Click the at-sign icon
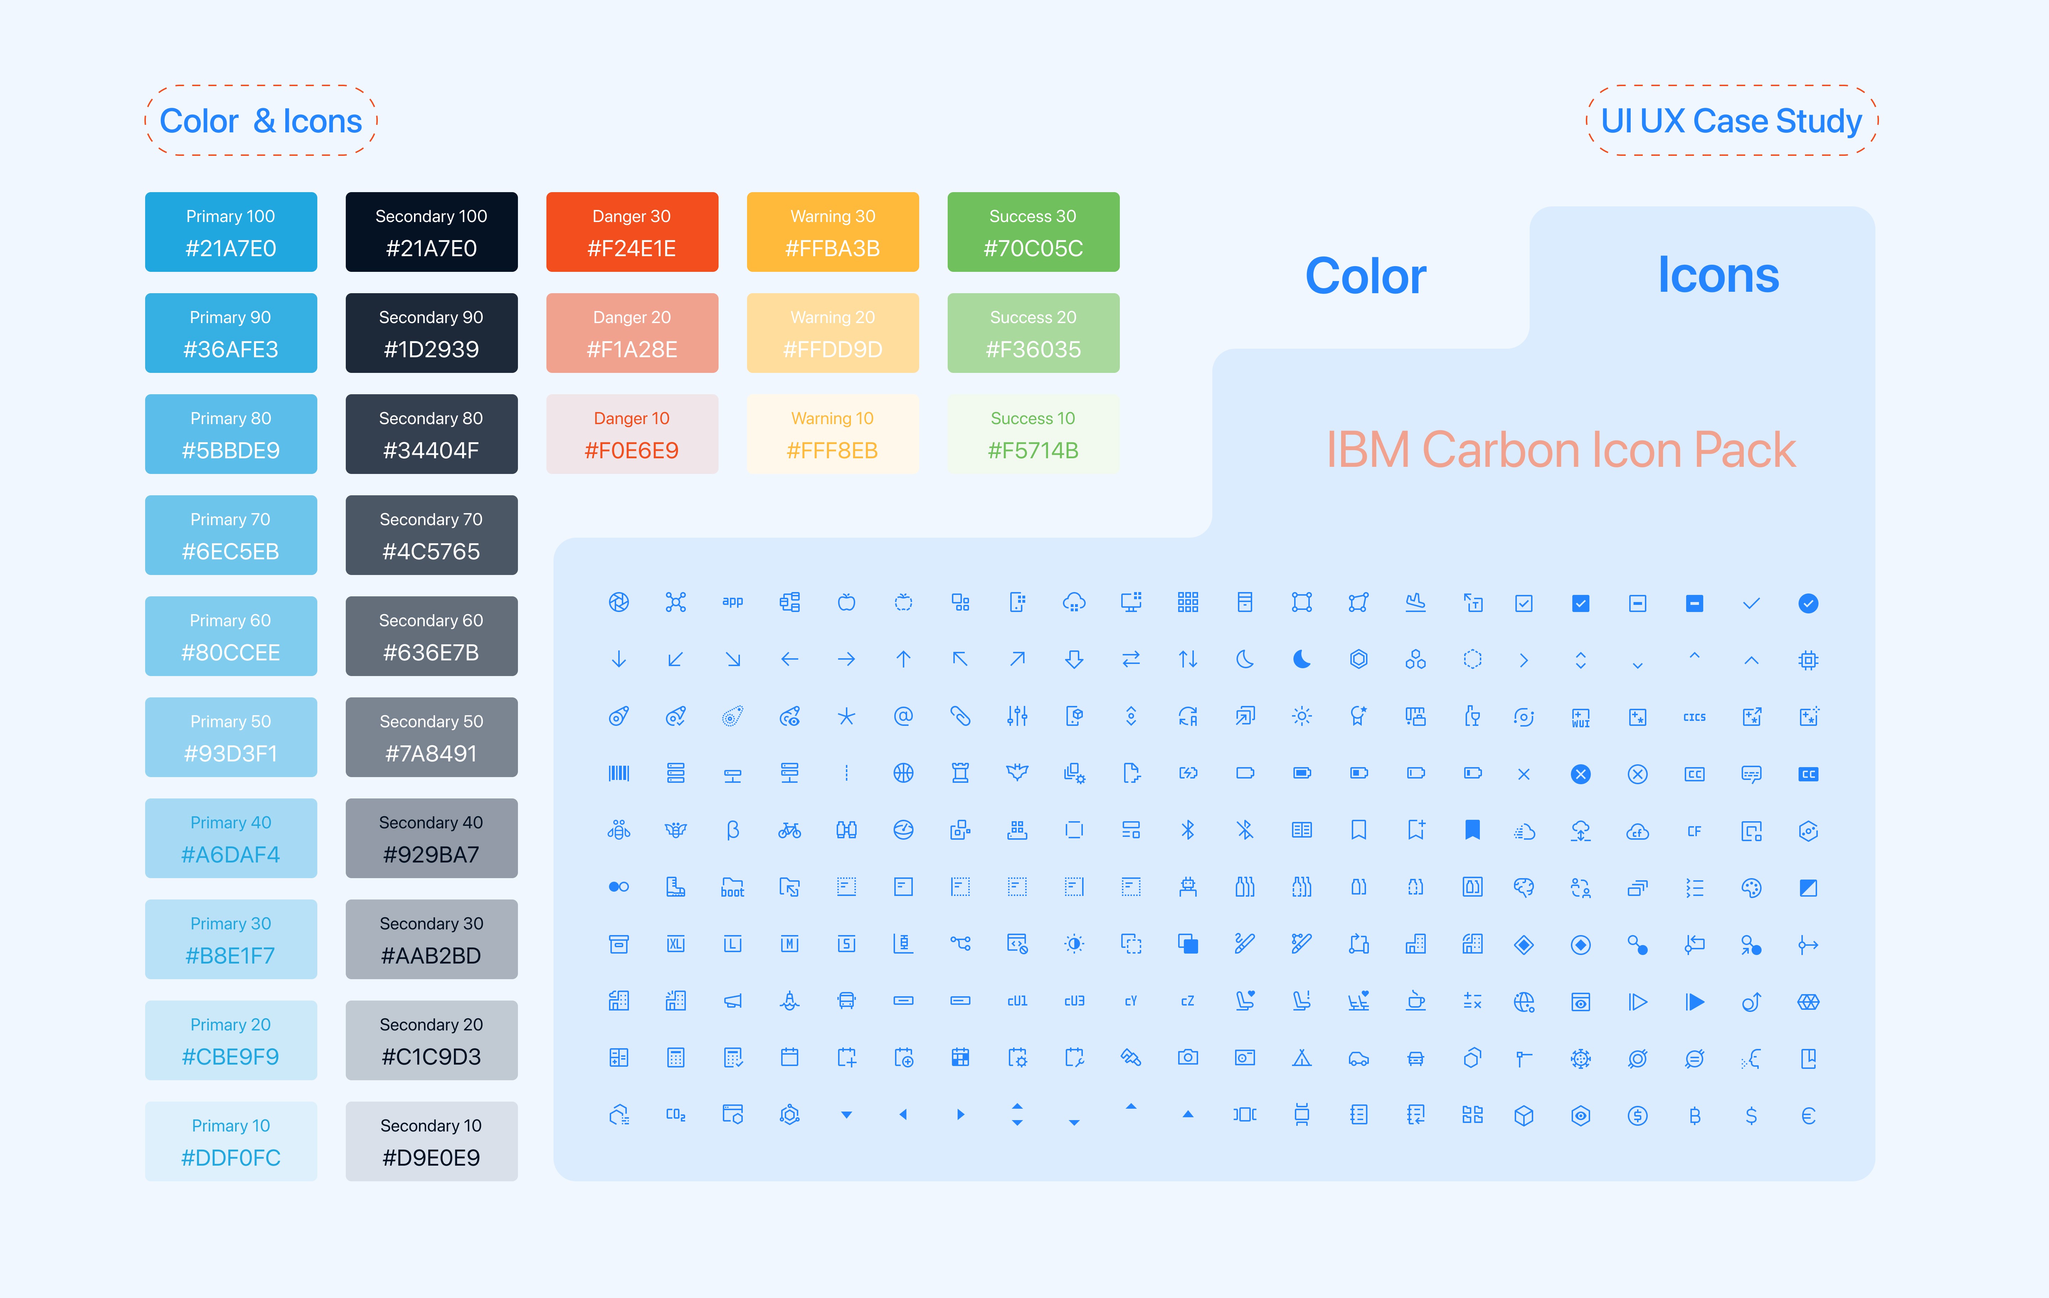2049x1298 pixels. click(904, 717)
